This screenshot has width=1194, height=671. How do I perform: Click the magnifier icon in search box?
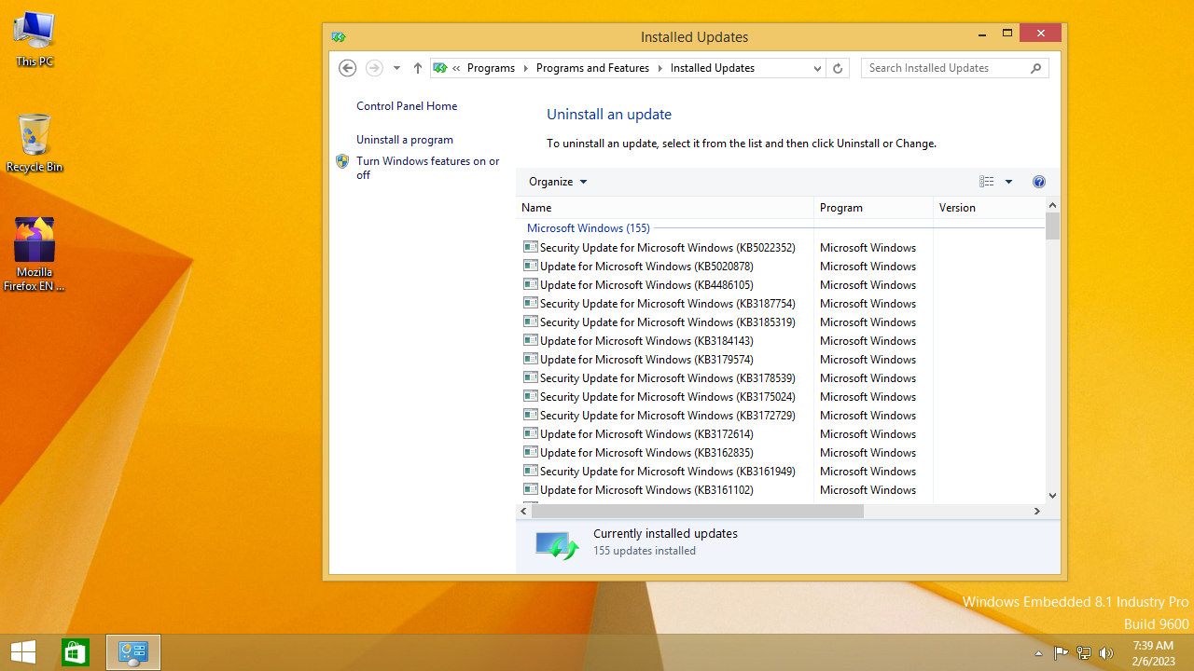[x=1035, y=68]
